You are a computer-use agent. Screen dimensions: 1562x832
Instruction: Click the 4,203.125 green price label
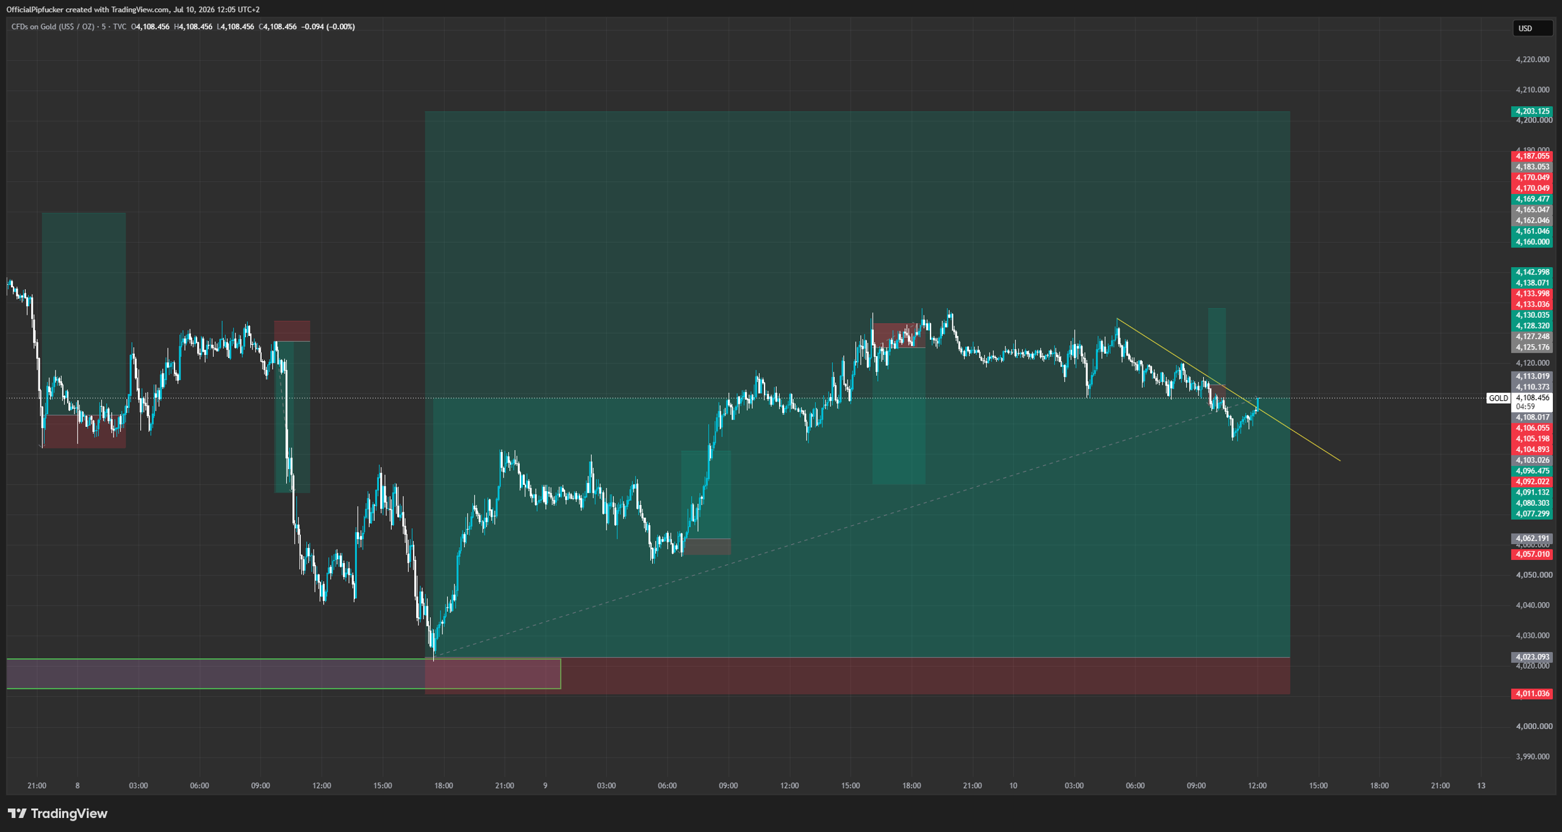pos(1532,112)
